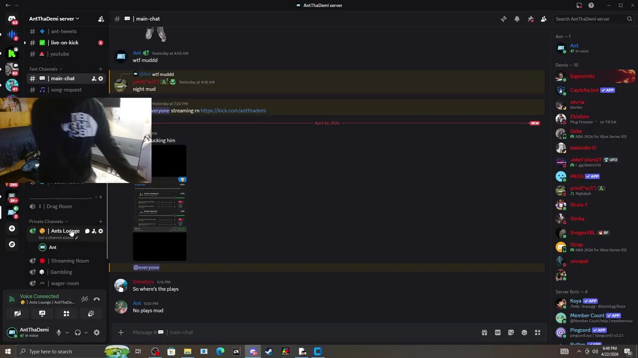The image size is (638, 358).
Task: Open the song-request channel
Action: (66, 90)
